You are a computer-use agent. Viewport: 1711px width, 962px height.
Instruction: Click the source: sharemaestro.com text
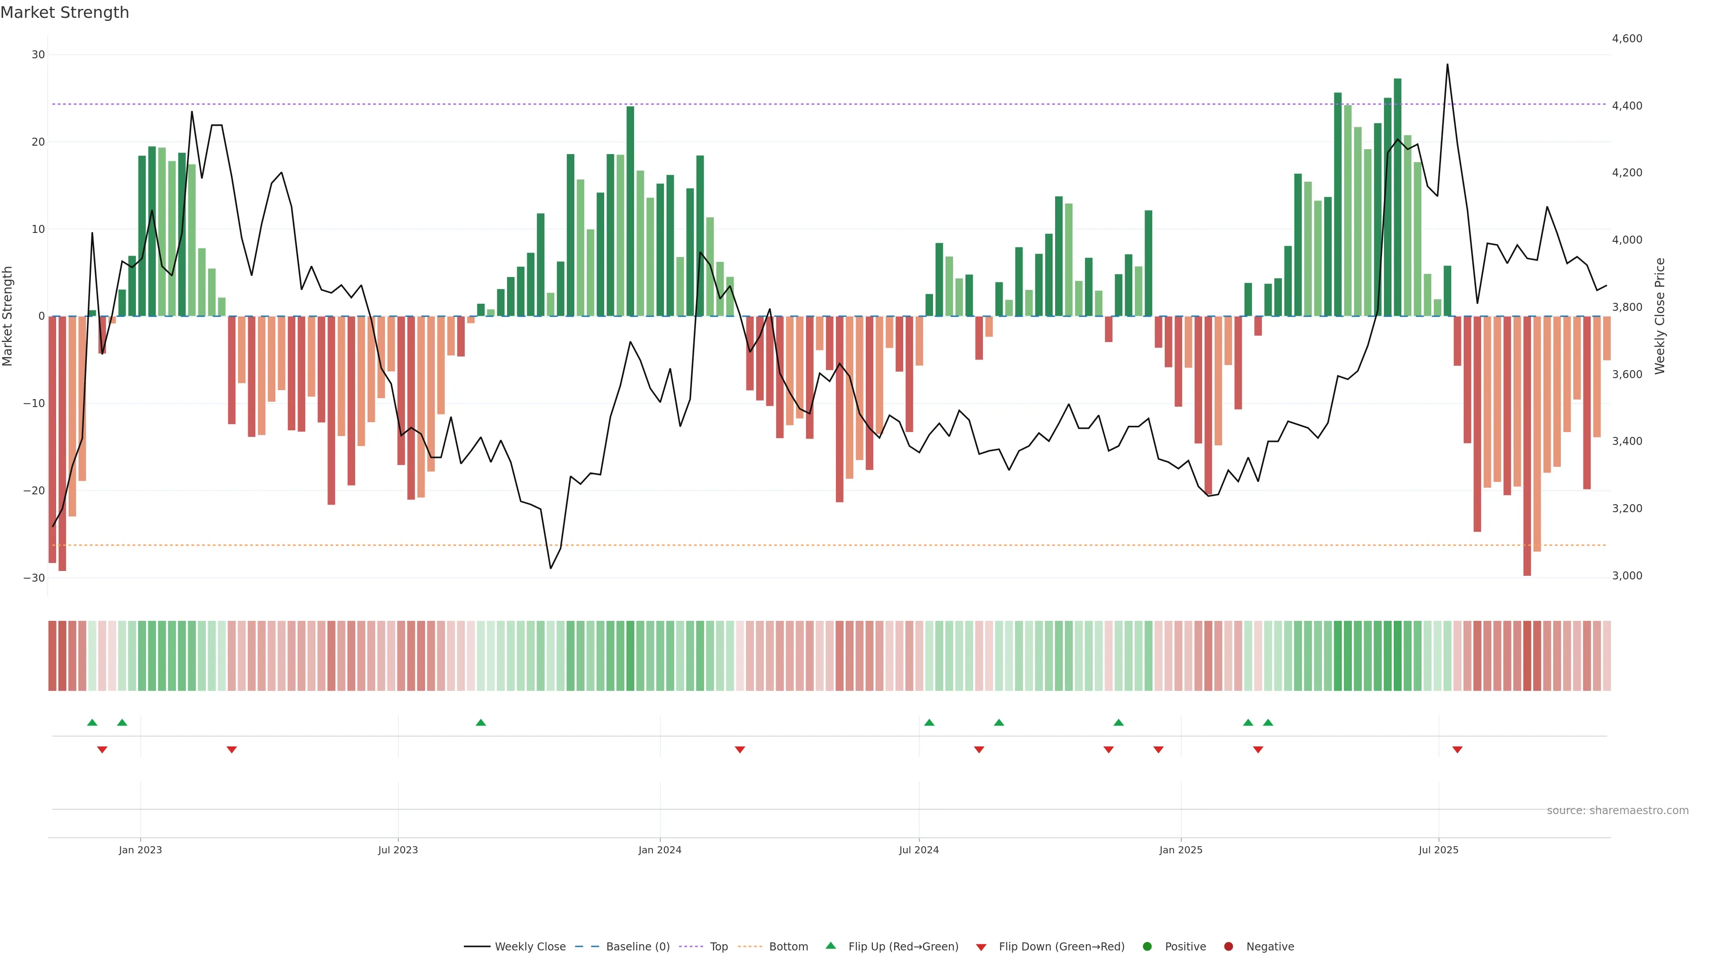(x=1617, y=811)
